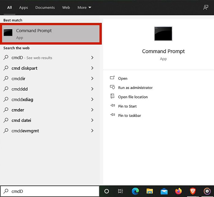Screen dimensions: 214x197
Task: Select Command Prompt best match result
Action: click(x=51, y=34)
